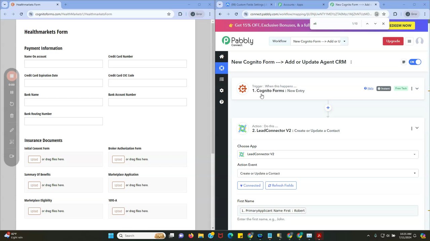Open the Windows Start menu
The height and width of the screenshot is (241, 430).
click(111, 236)
